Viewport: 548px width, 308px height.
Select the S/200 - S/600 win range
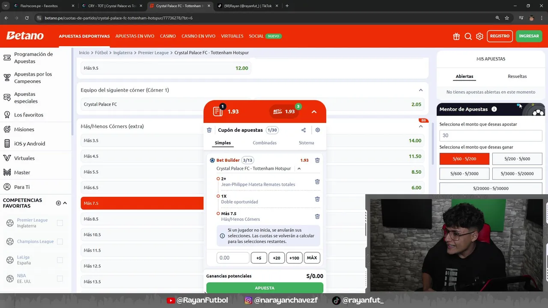517,159
